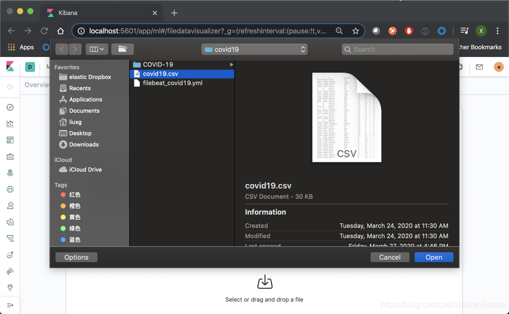
Task: Click the Options button
Action: [76, 257]
